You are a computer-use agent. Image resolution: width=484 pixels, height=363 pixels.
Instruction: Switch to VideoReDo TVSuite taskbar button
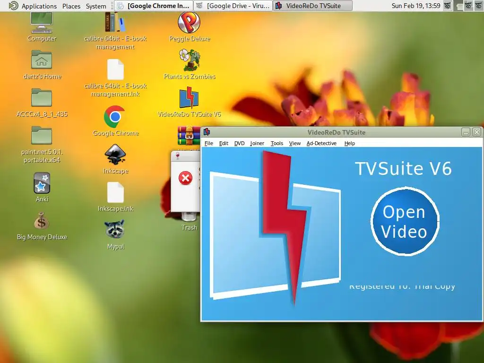(x=312, y=6)
